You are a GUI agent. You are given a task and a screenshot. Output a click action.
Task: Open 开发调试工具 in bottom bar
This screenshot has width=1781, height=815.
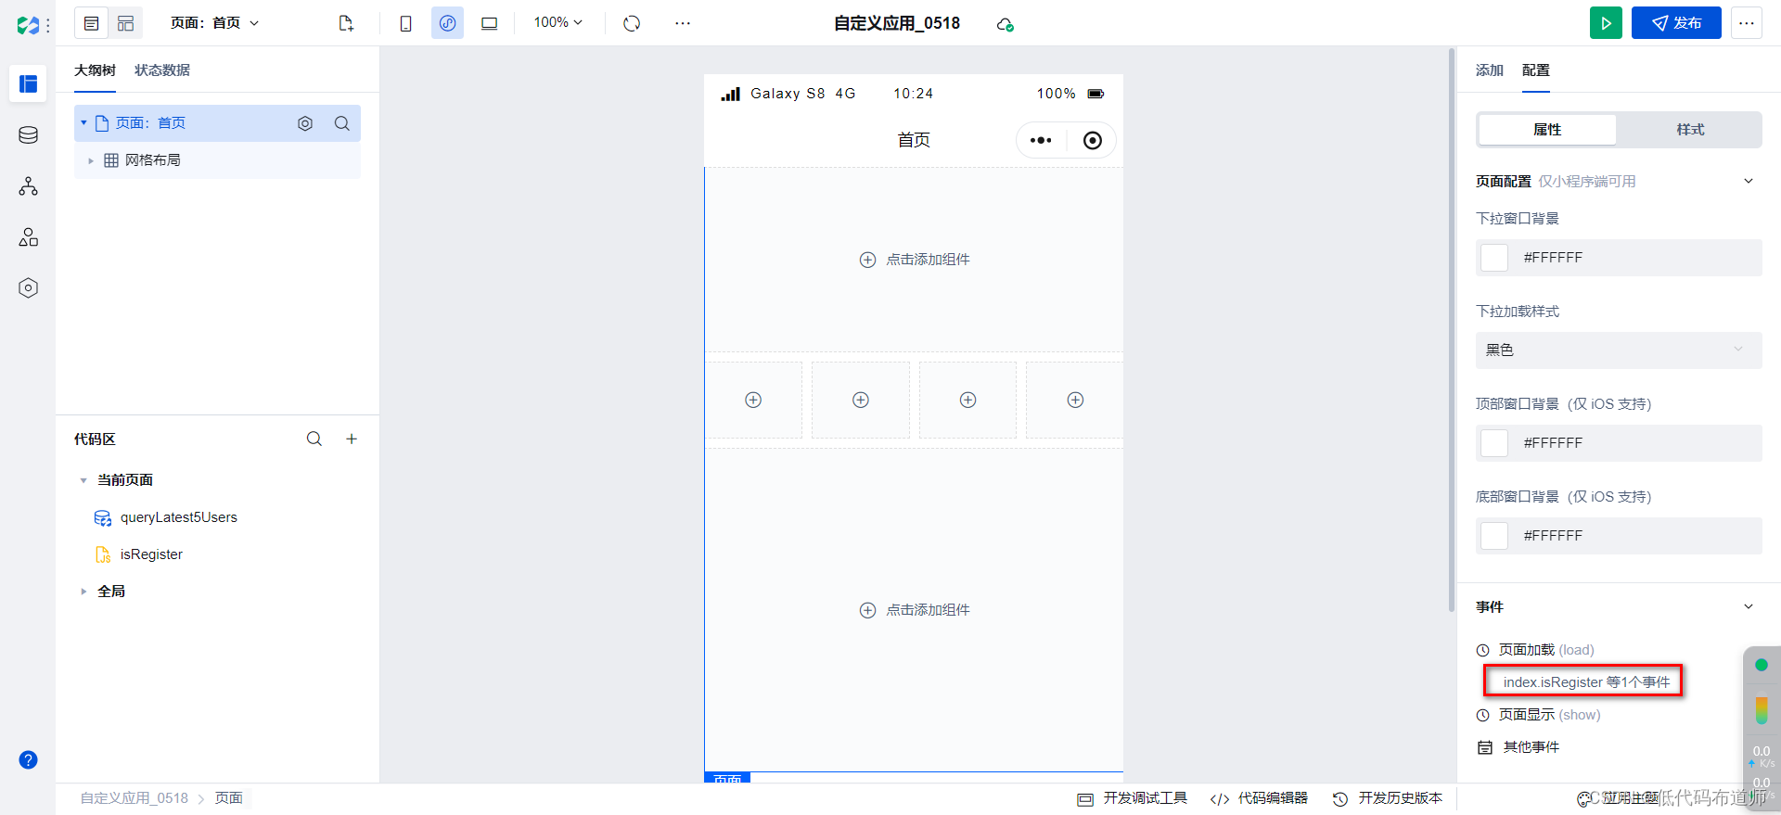(1132, 798)
